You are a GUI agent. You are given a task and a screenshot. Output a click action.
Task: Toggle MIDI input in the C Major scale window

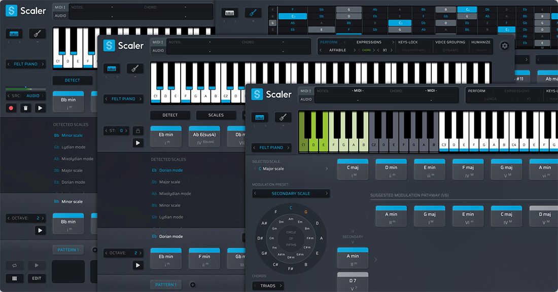(x=306, y=91)
